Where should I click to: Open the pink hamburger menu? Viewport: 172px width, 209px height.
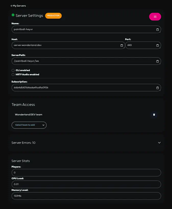[155, 16]
